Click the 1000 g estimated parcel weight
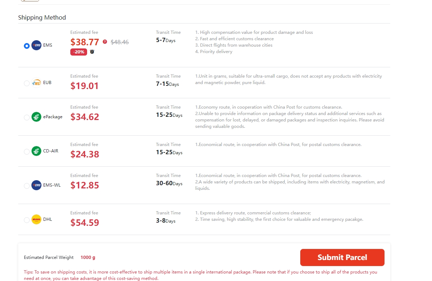Screen dimensions: 432x281 click(88, 257)
